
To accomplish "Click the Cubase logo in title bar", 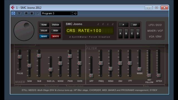I will click(x=13, y=7).
